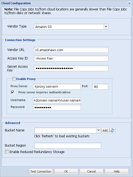The width and height of the screenshot is (133, 177).
Task: Click the Cloud Configuration title text
Action: tap(16, 3)
